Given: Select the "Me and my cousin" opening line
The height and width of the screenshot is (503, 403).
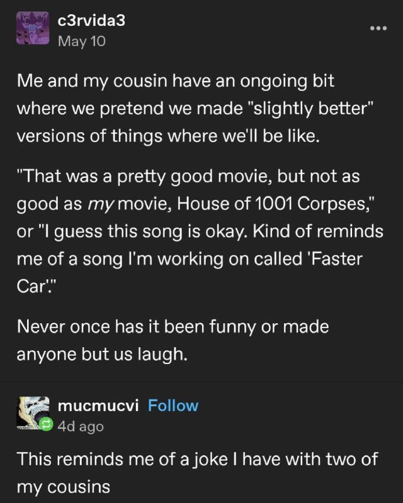Looking at the screenshot, I should coord(176,81).
